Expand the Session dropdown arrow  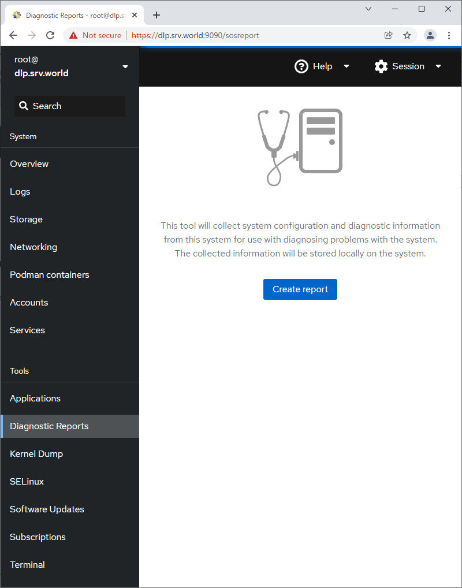click(x=438, y=66)
